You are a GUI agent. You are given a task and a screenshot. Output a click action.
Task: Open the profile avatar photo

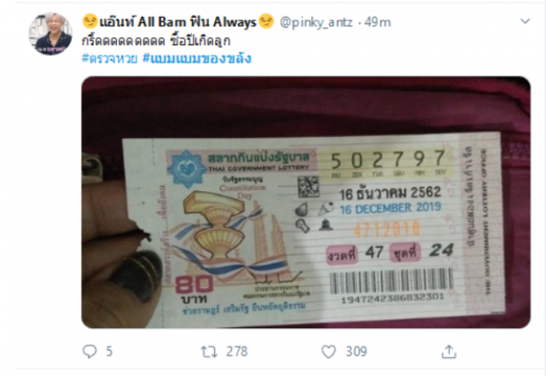(x=50, y=34)
